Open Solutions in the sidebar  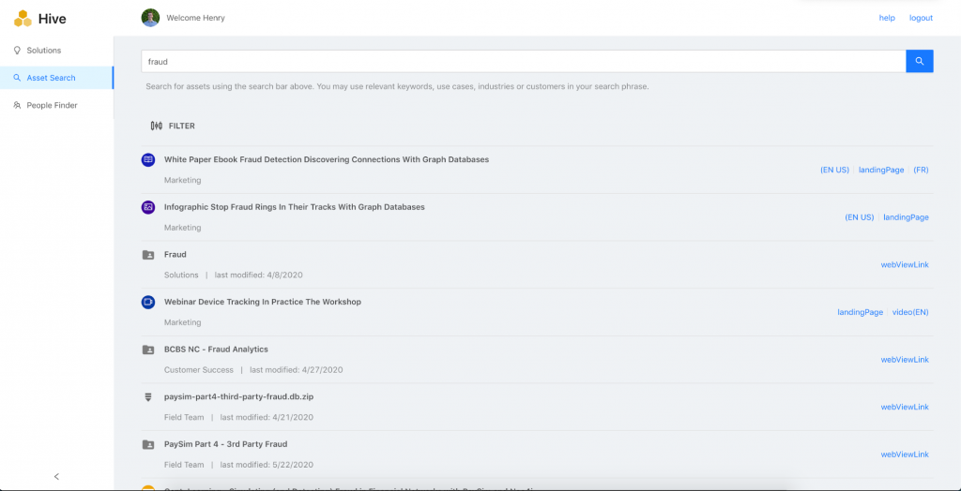tap(43, 51)
